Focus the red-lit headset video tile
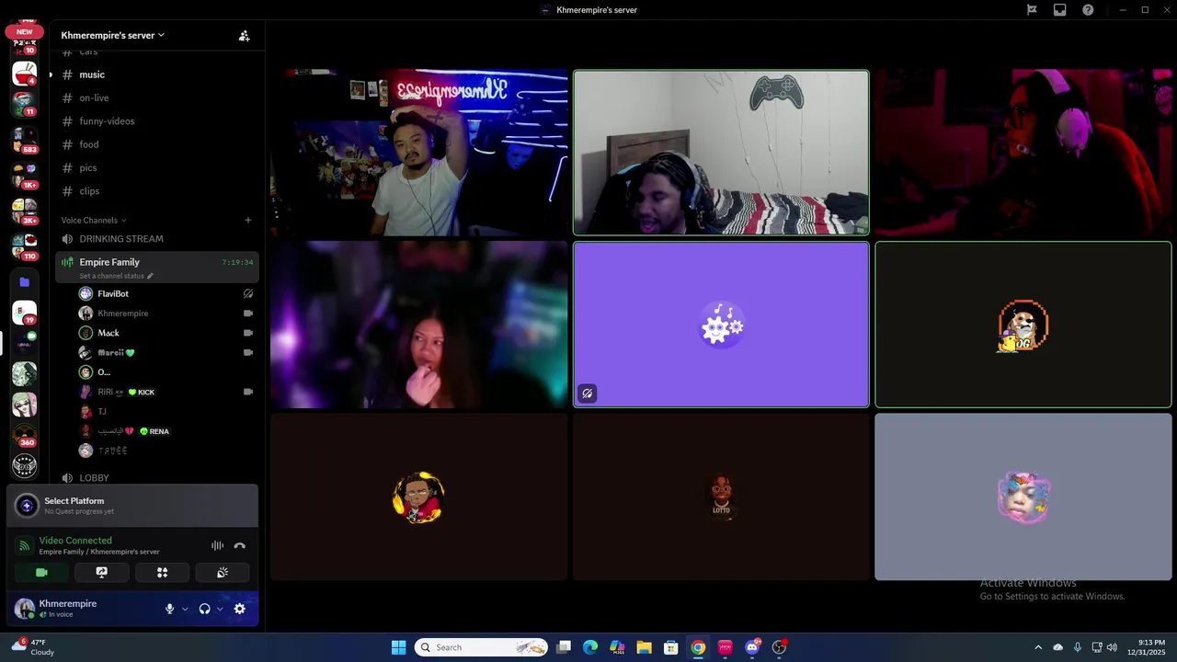This screenshot has height=662, width=1177. (1023, 153)
